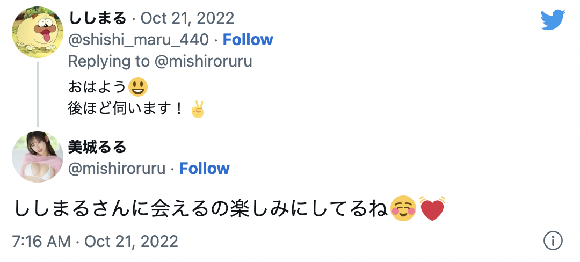Click the victory hand emoji
580x262 pixels.
pos(198,110)
